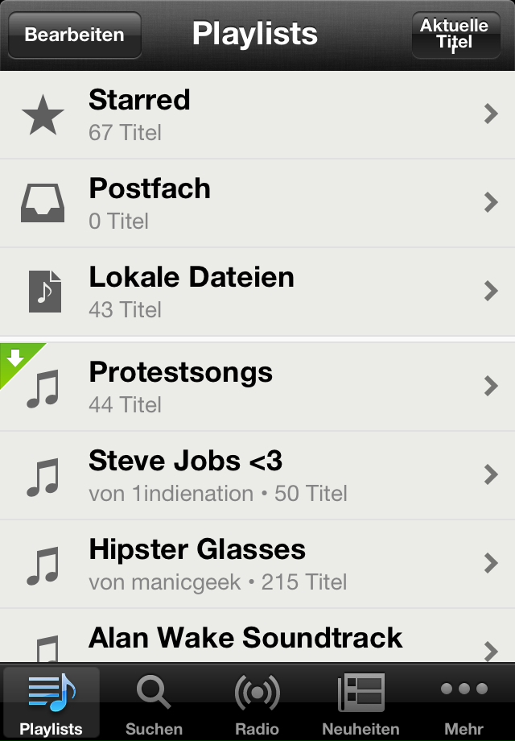Tap the music note icon beside Hipster Glasses
The width and height of the screenshot is (515, 741).
[x=43, y=565]
